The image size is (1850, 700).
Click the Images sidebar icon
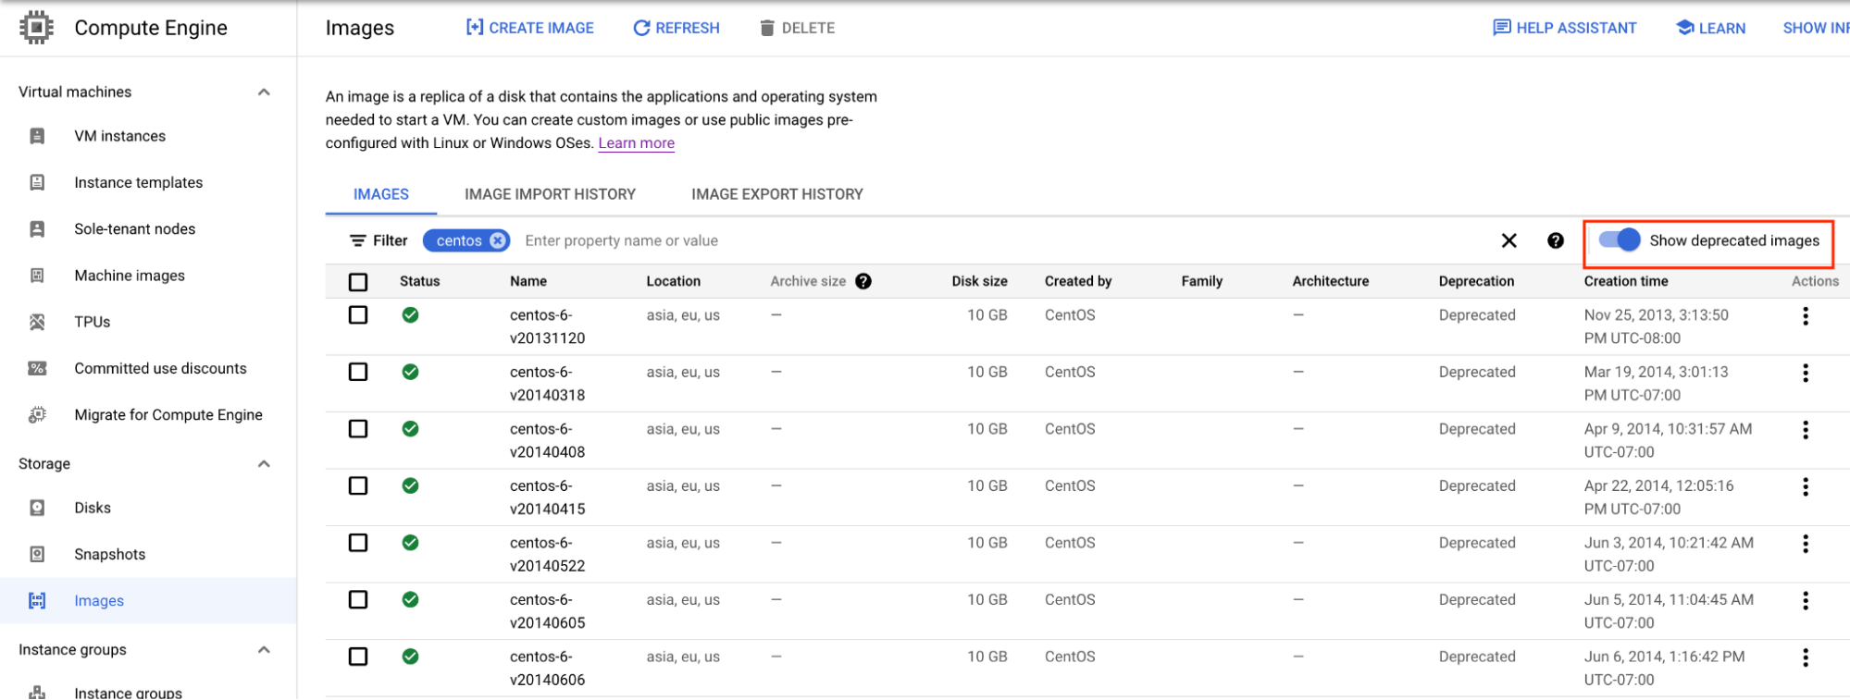click(37, 601)
